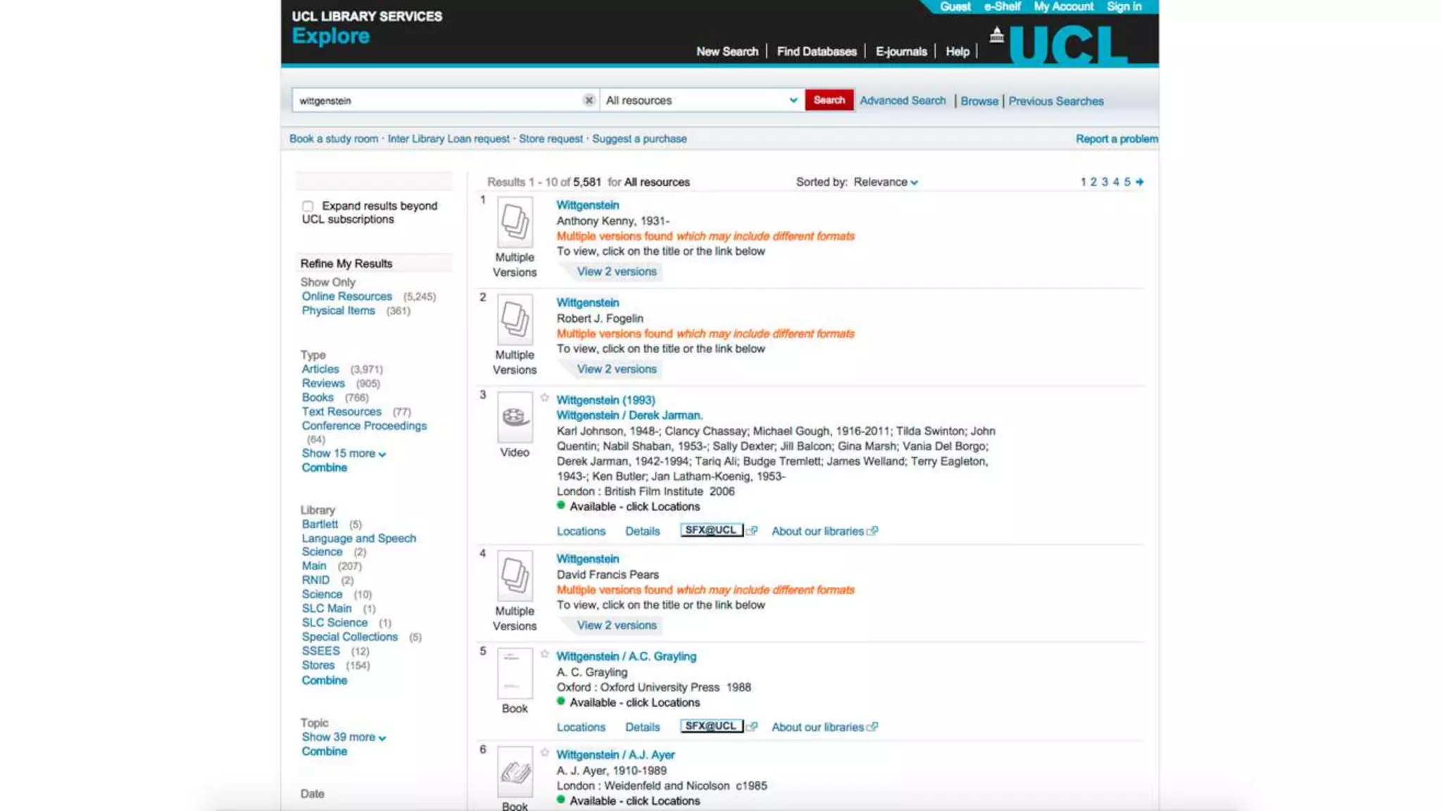Image resolution: width=1442 pixels, height=811 pixels.
Task: Click book thumbnail icon for Grayling result
Action: [515, 674]
